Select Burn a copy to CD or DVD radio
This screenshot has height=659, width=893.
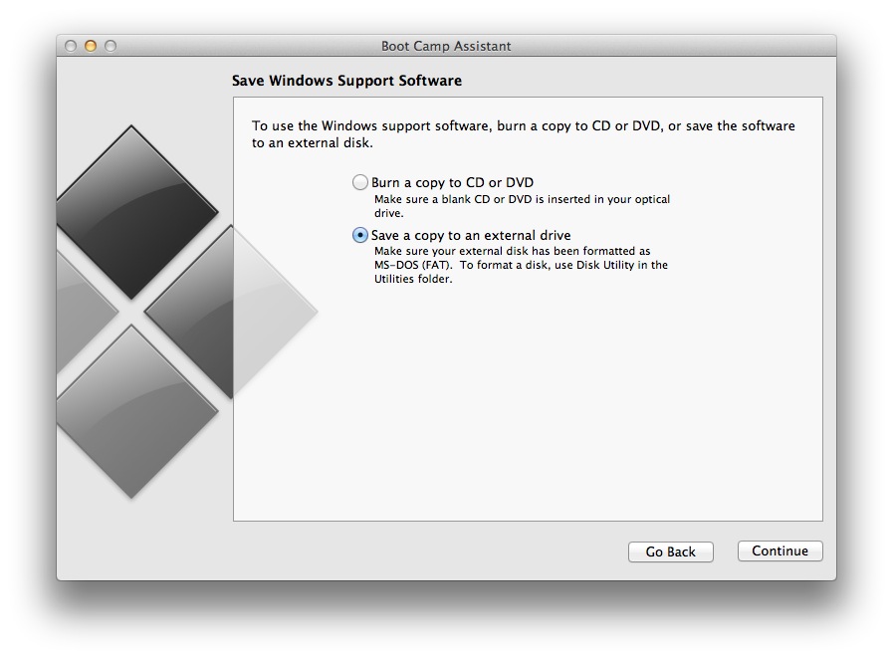point(360,182)
